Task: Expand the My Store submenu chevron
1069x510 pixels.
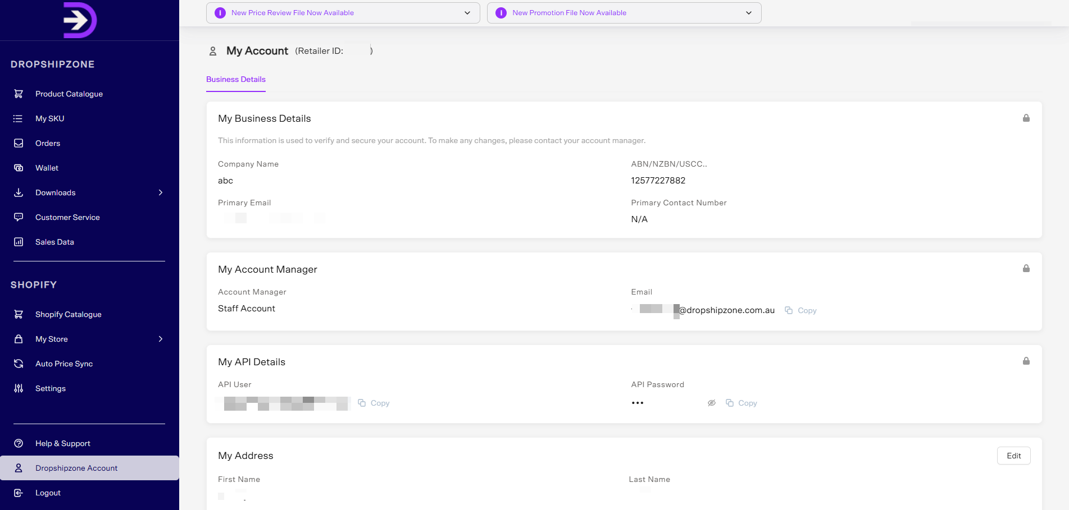Action: click(x=161, y=339)
